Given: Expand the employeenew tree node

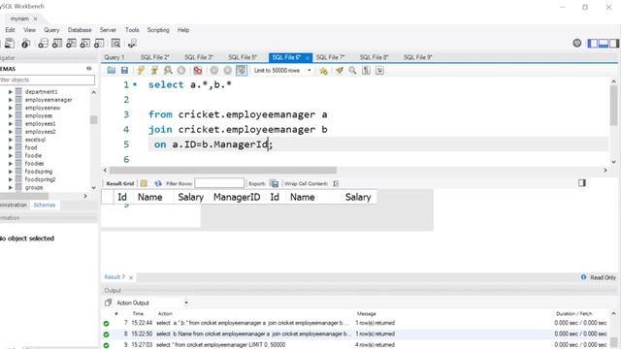Looking at the screenshot, I should tap(11, 108).
